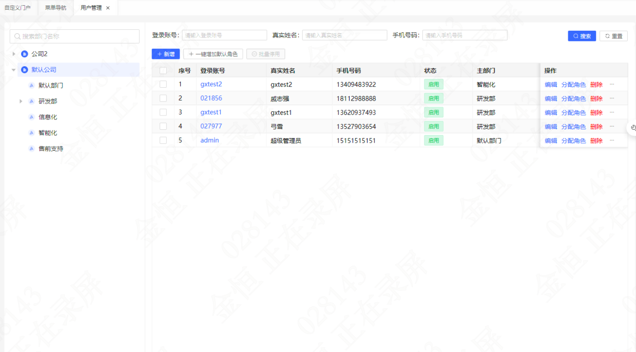Click 删除 for gxtest1 row
This screenshot has width=636, height=352.
(596, 113)
